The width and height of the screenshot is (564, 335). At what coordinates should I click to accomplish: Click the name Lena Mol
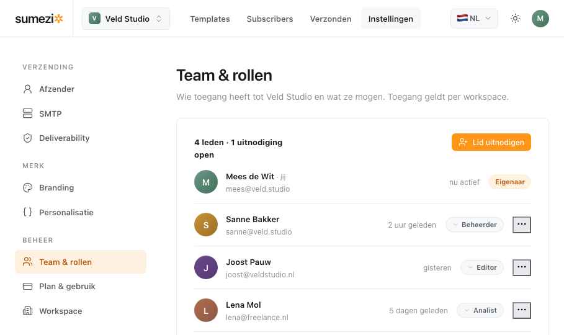(x=243, y=305)
